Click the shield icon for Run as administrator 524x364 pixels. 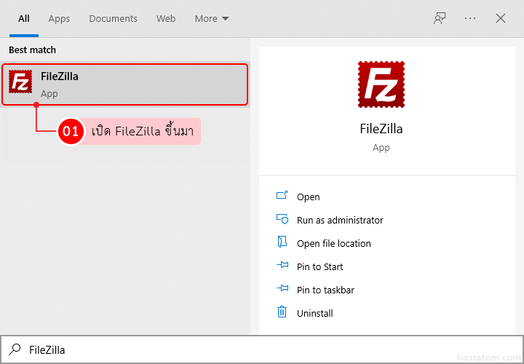click(x=282, y=220)
